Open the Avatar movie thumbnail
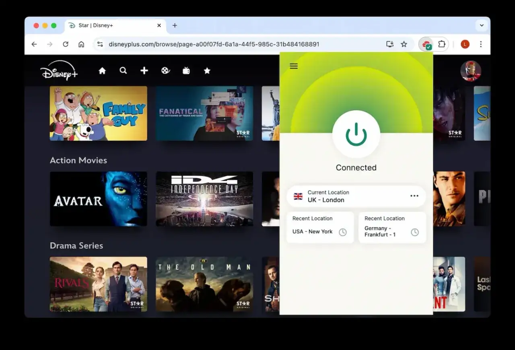Screen dimensions: 515x350 point(99,199)
